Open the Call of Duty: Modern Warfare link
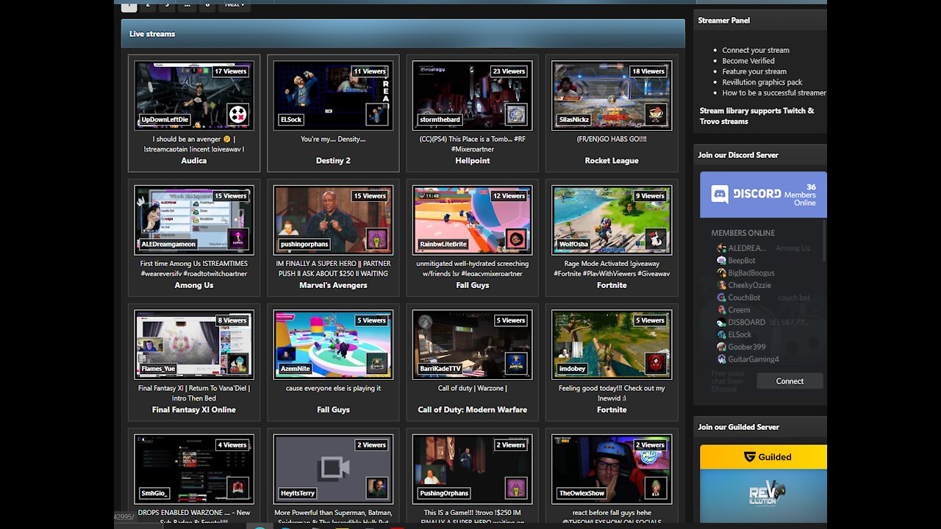Screen dimensions: 941x529 473,409
